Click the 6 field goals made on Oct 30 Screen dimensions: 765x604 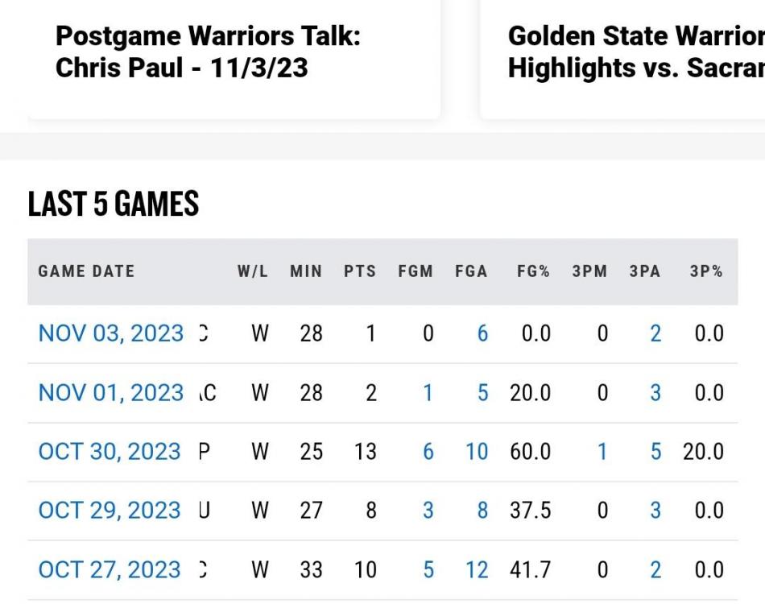pos(428,452)
